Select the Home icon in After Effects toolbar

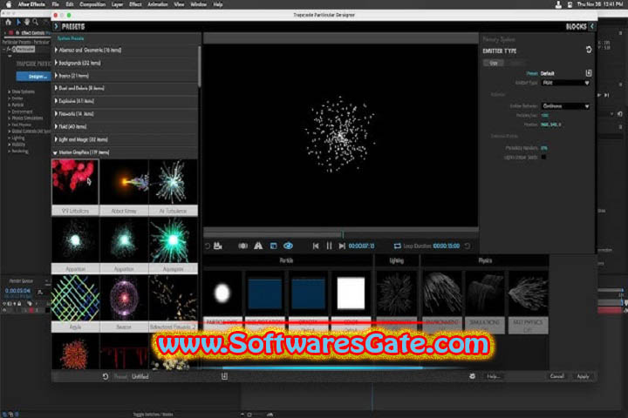tap(8, 22)
